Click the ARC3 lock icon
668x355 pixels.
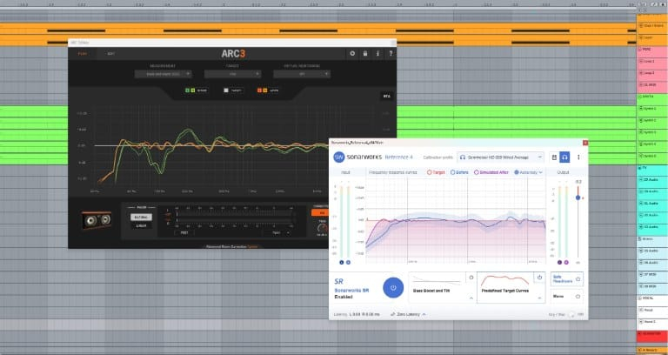[365, 54]
